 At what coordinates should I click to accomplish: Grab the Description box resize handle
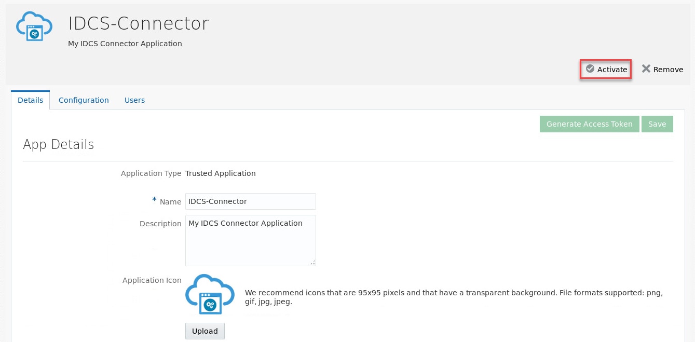tap(312, 263)
